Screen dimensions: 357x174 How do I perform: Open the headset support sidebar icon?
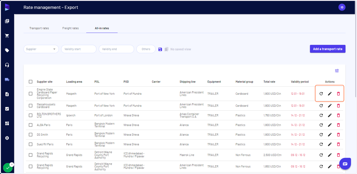click(7, 65)
